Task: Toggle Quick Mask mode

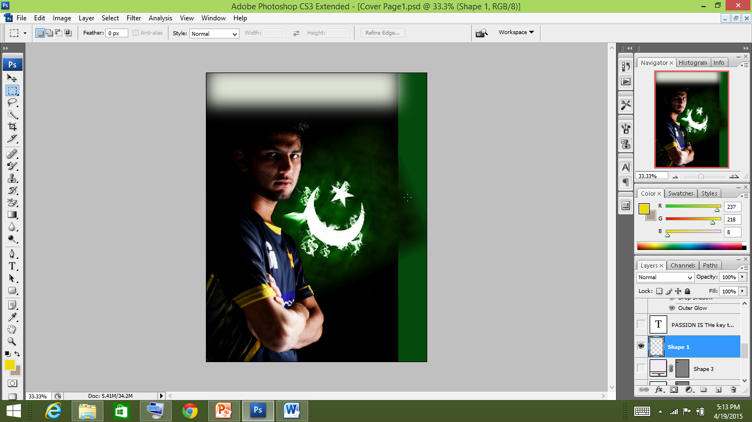Action: pyautogui.click(x=12, y=383)
